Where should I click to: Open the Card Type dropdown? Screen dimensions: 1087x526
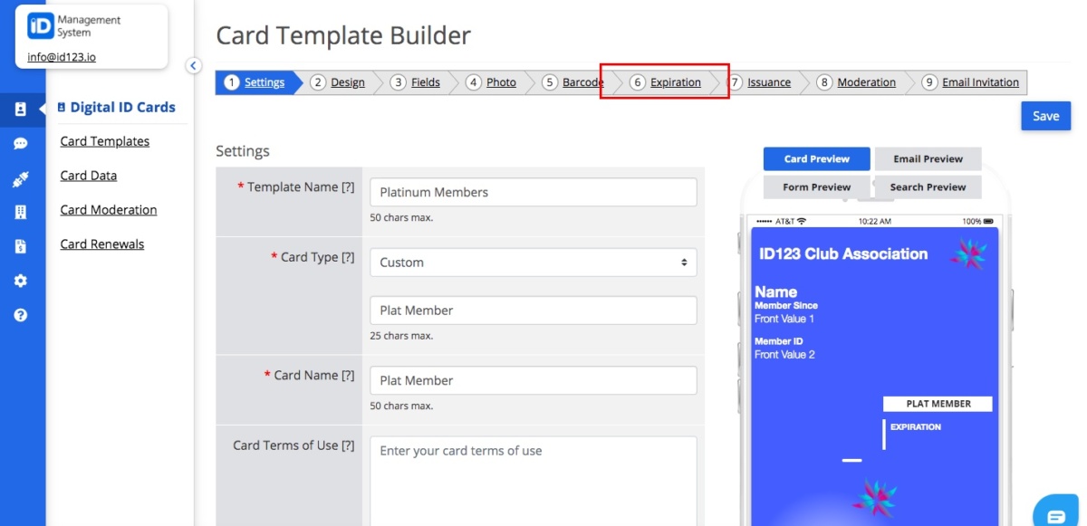pos(534,262)
